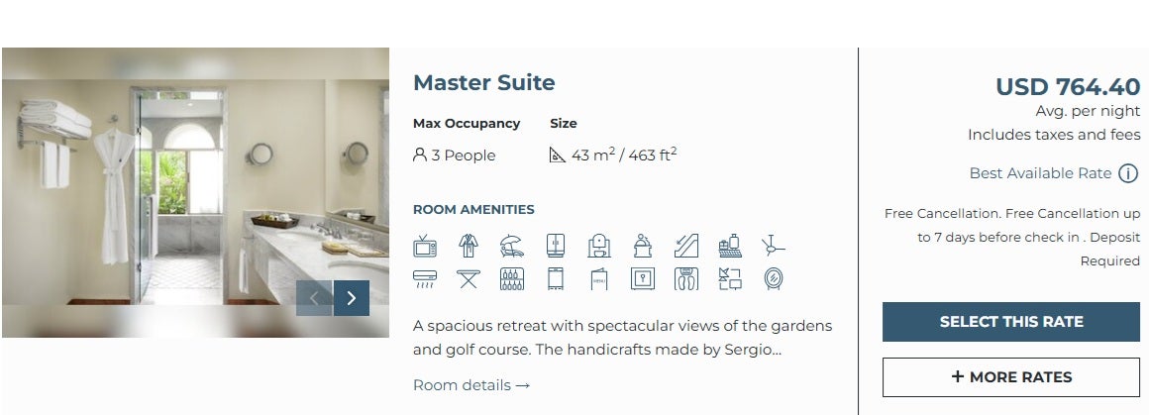This screenshot has width=1149, height=415.
Task: Click the in-room safe amenity icon
Action: pyautogui.click(x=642, y=279)
